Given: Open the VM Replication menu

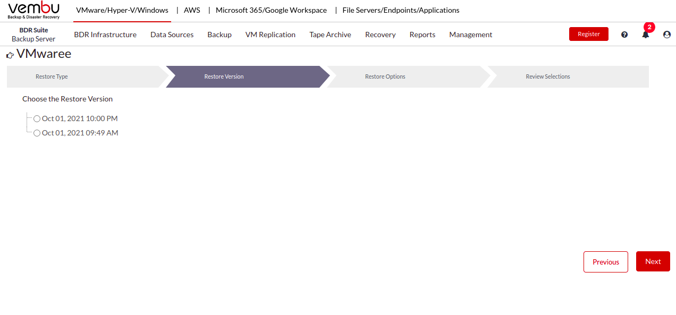Looking at the screenshot, I should click(x=271, y=35).
